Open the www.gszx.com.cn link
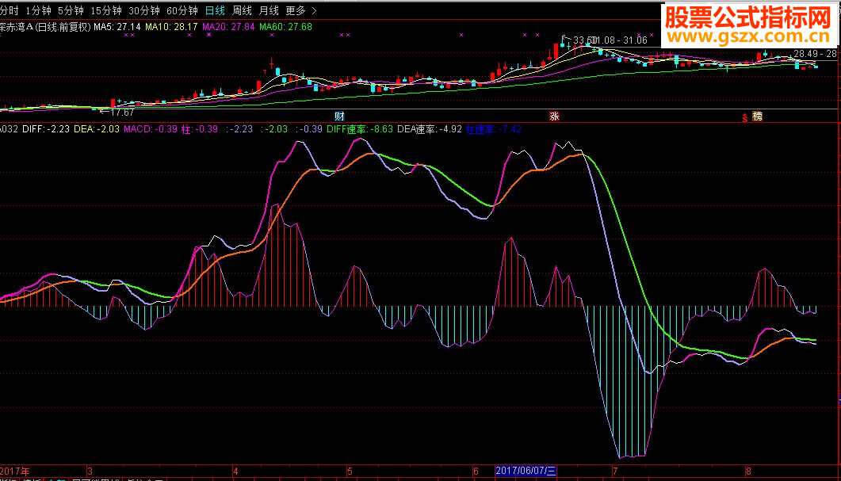The image size is (841, 481). [749, 36]
